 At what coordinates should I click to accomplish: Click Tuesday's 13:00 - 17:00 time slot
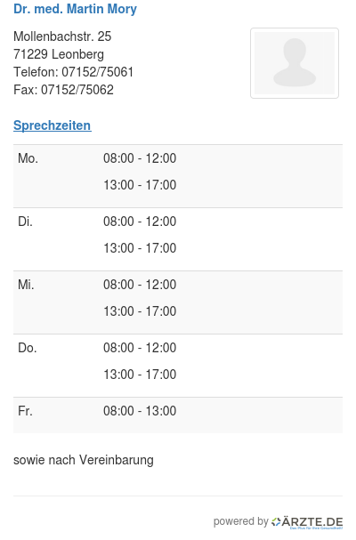(140, 248)
